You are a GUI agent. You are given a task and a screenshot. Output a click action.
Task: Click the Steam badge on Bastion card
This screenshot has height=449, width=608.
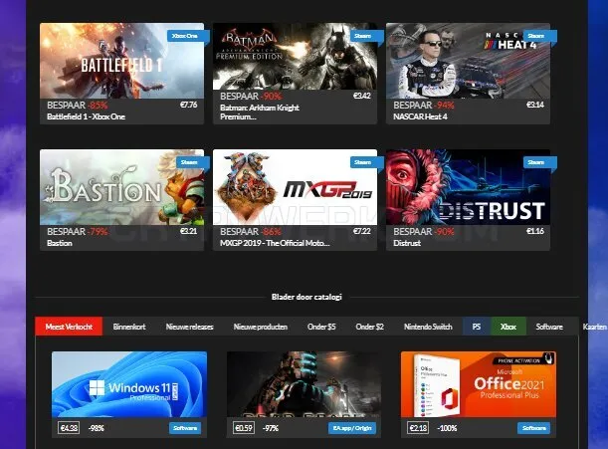coord(193,162)
